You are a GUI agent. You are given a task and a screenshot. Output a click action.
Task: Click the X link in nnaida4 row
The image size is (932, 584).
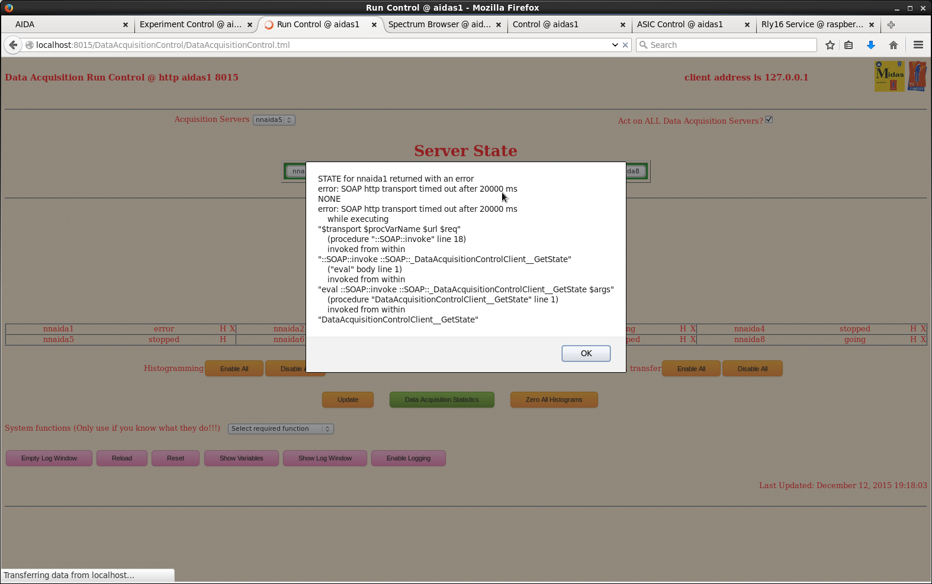pos(923,329)
